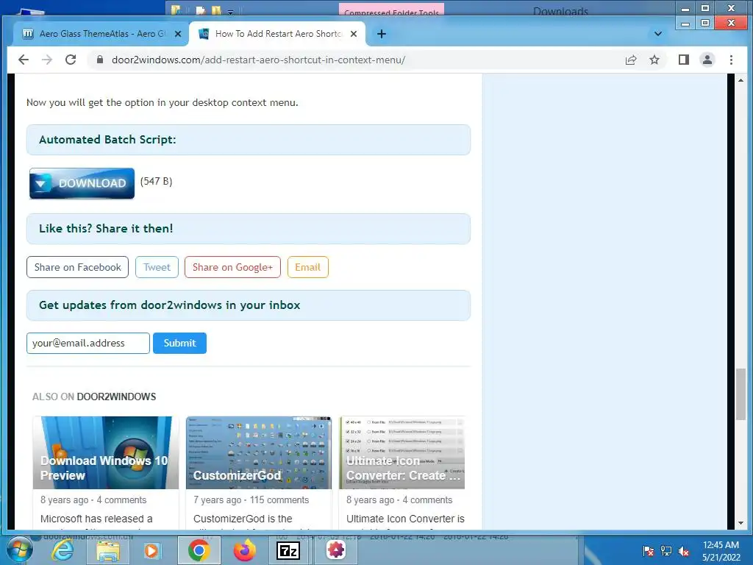Select the How To Add Restart Aero tab
Viewport: 753px width, 565px height.
tap(277, 34)
